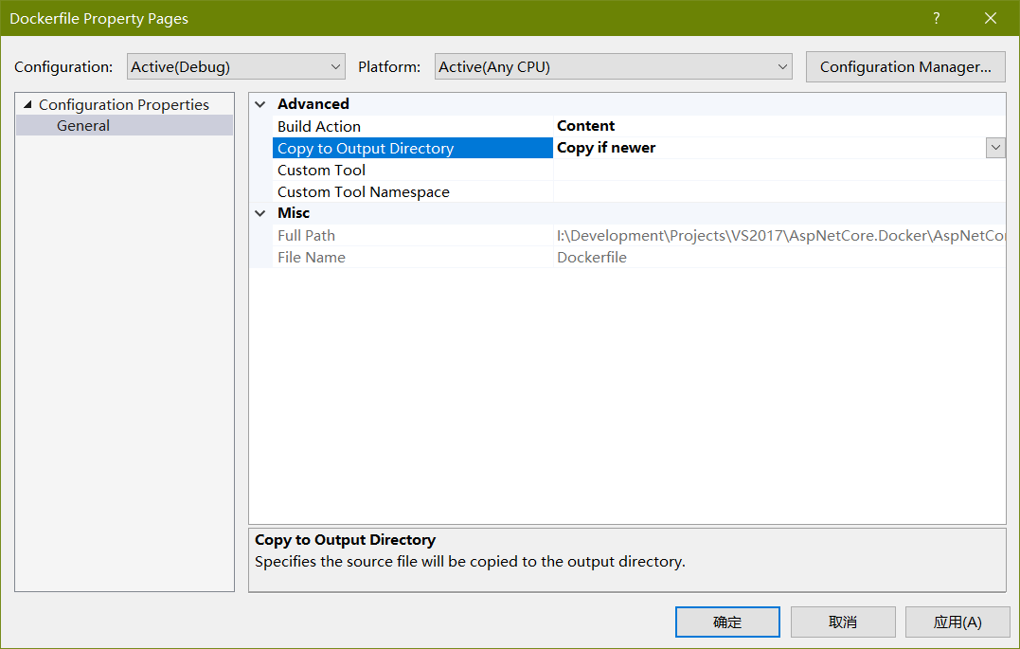Select General in the properties tree
The image size is (1020, 649).
pos(83,126)
